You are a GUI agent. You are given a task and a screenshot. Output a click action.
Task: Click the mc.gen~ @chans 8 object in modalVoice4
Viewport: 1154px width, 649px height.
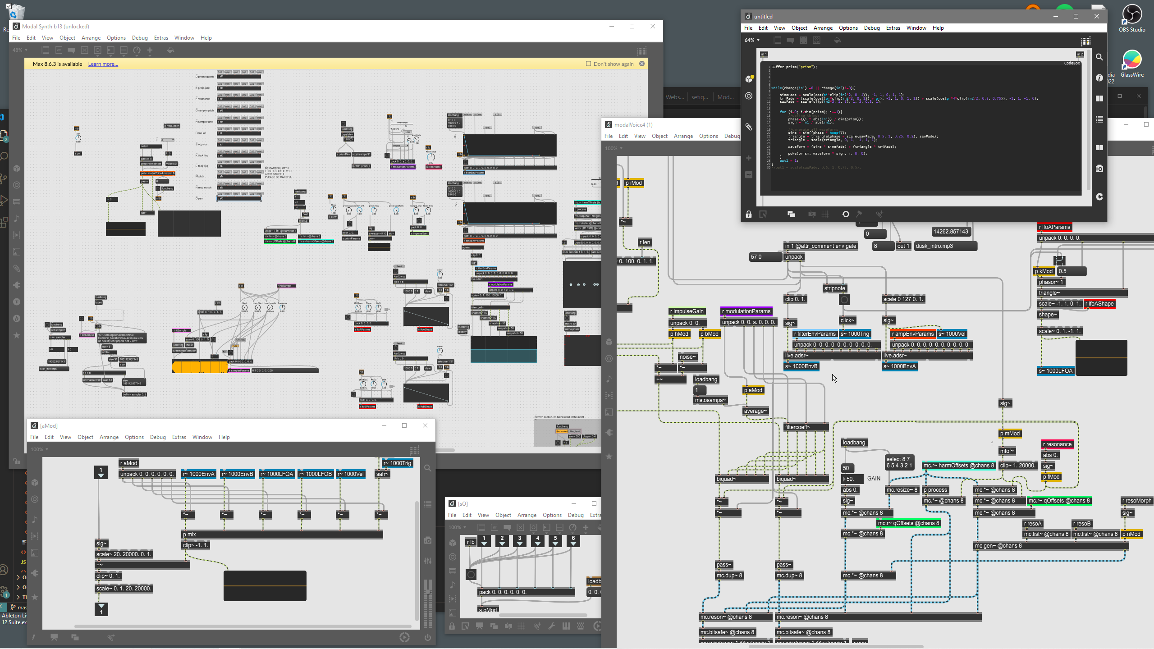(1051, 546)
